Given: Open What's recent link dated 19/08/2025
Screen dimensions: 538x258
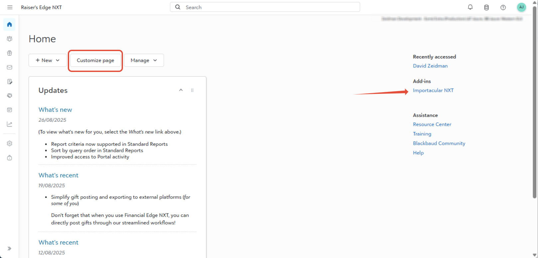Looking at the screenshot, I should tap(58, 175).
